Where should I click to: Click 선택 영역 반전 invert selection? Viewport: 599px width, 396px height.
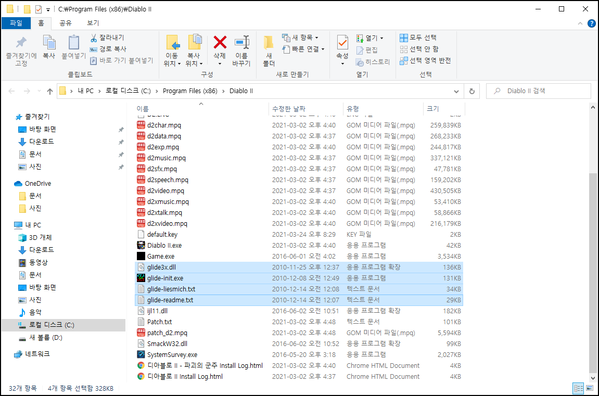[x=425, y=60]
